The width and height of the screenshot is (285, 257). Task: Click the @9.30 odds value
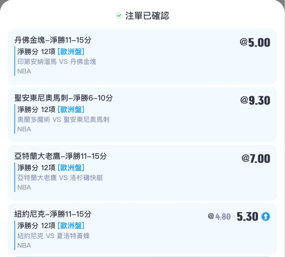tap(255, 100)
